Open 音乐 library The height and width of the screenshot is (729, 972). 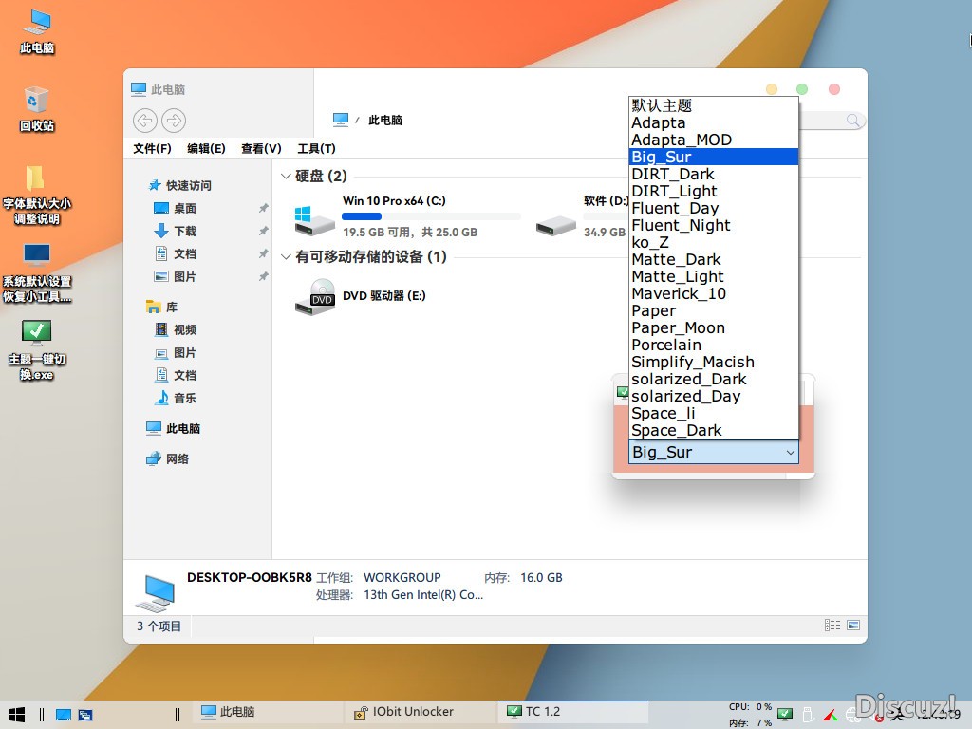coord(175,398)
